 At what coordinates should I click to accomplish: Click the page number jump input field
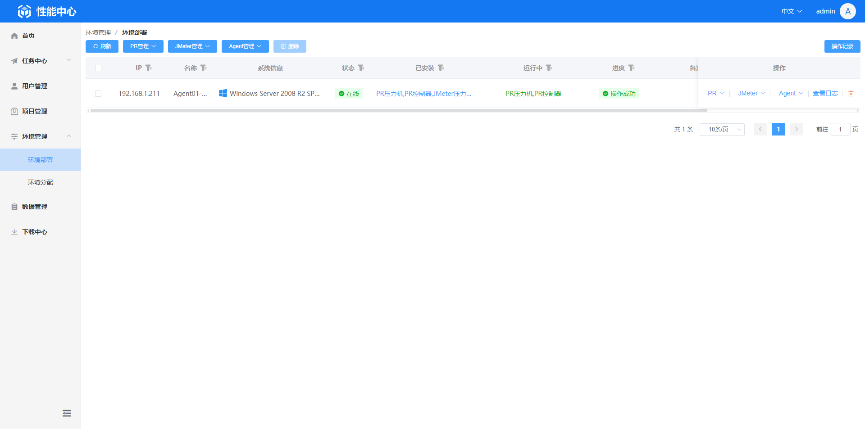pos(840,130)
